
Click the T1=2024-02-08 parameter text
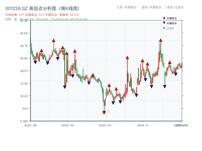coord(62,19)
